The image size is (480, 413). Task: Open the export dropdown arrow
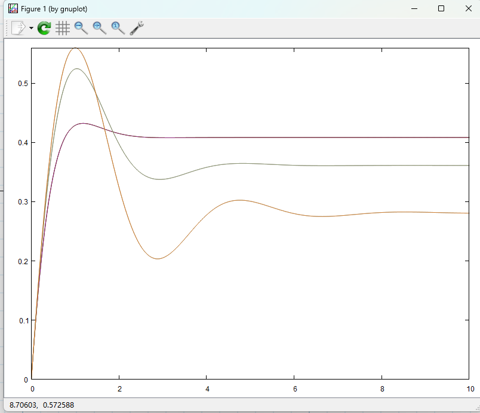click(x=31, y=29)
